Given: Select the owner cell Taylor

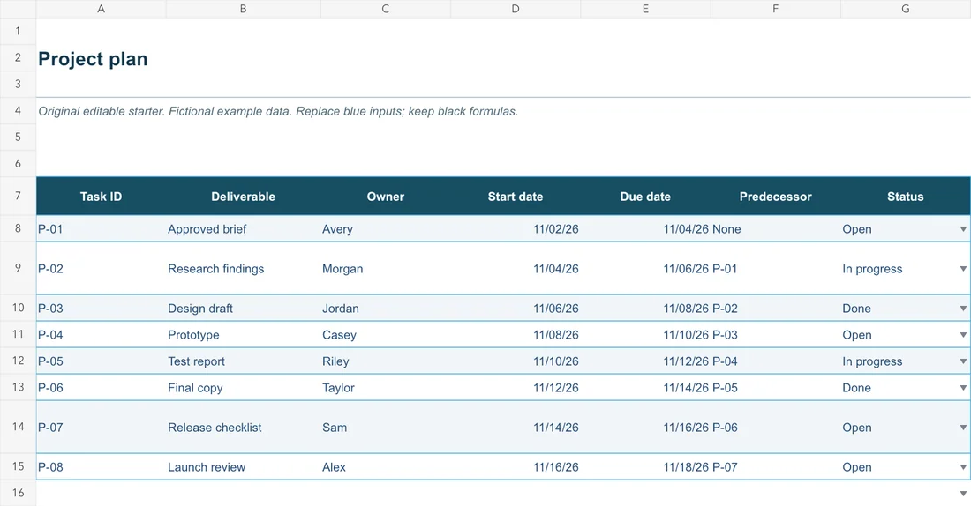Looking at the screenshot, I should point(386,388).
